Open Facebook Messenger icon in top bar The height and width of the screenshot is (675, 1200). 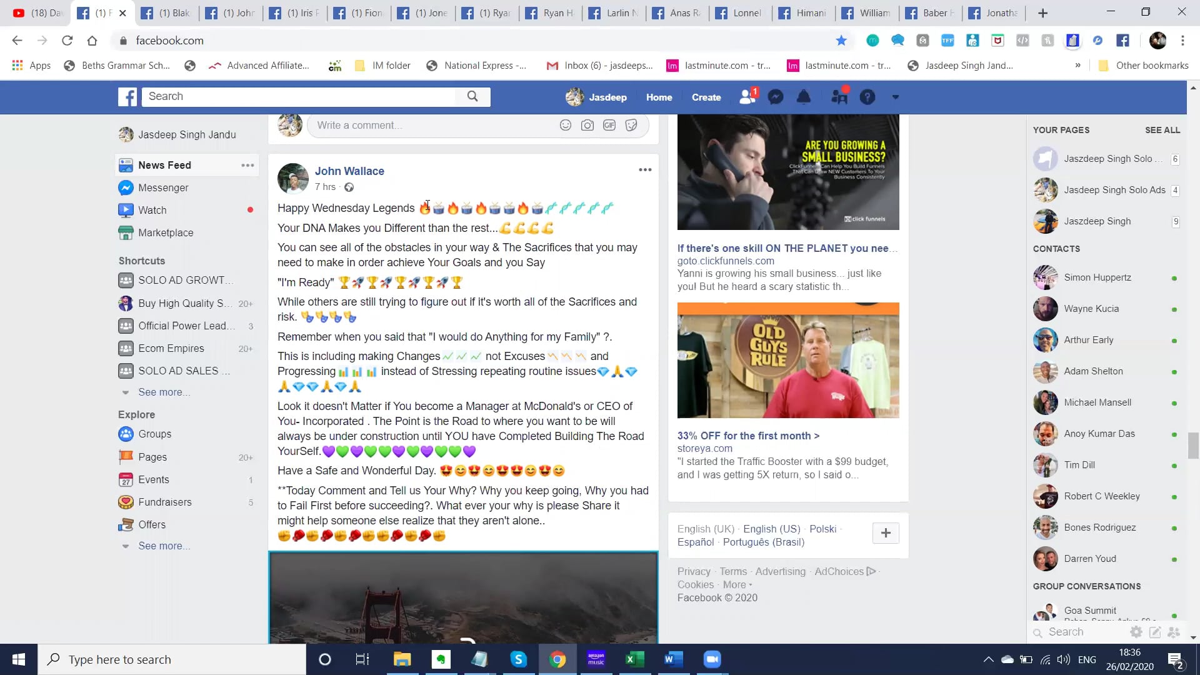pyautogui.click(x=776, y=97)
